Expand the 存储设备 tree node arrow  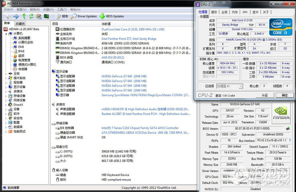pyautogui.click(x=6, y=96)
